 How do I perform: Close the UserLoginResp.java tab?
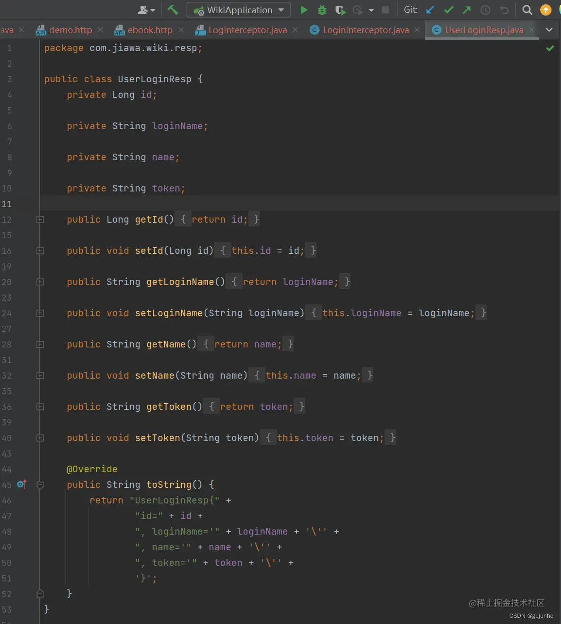coord(532,30)
